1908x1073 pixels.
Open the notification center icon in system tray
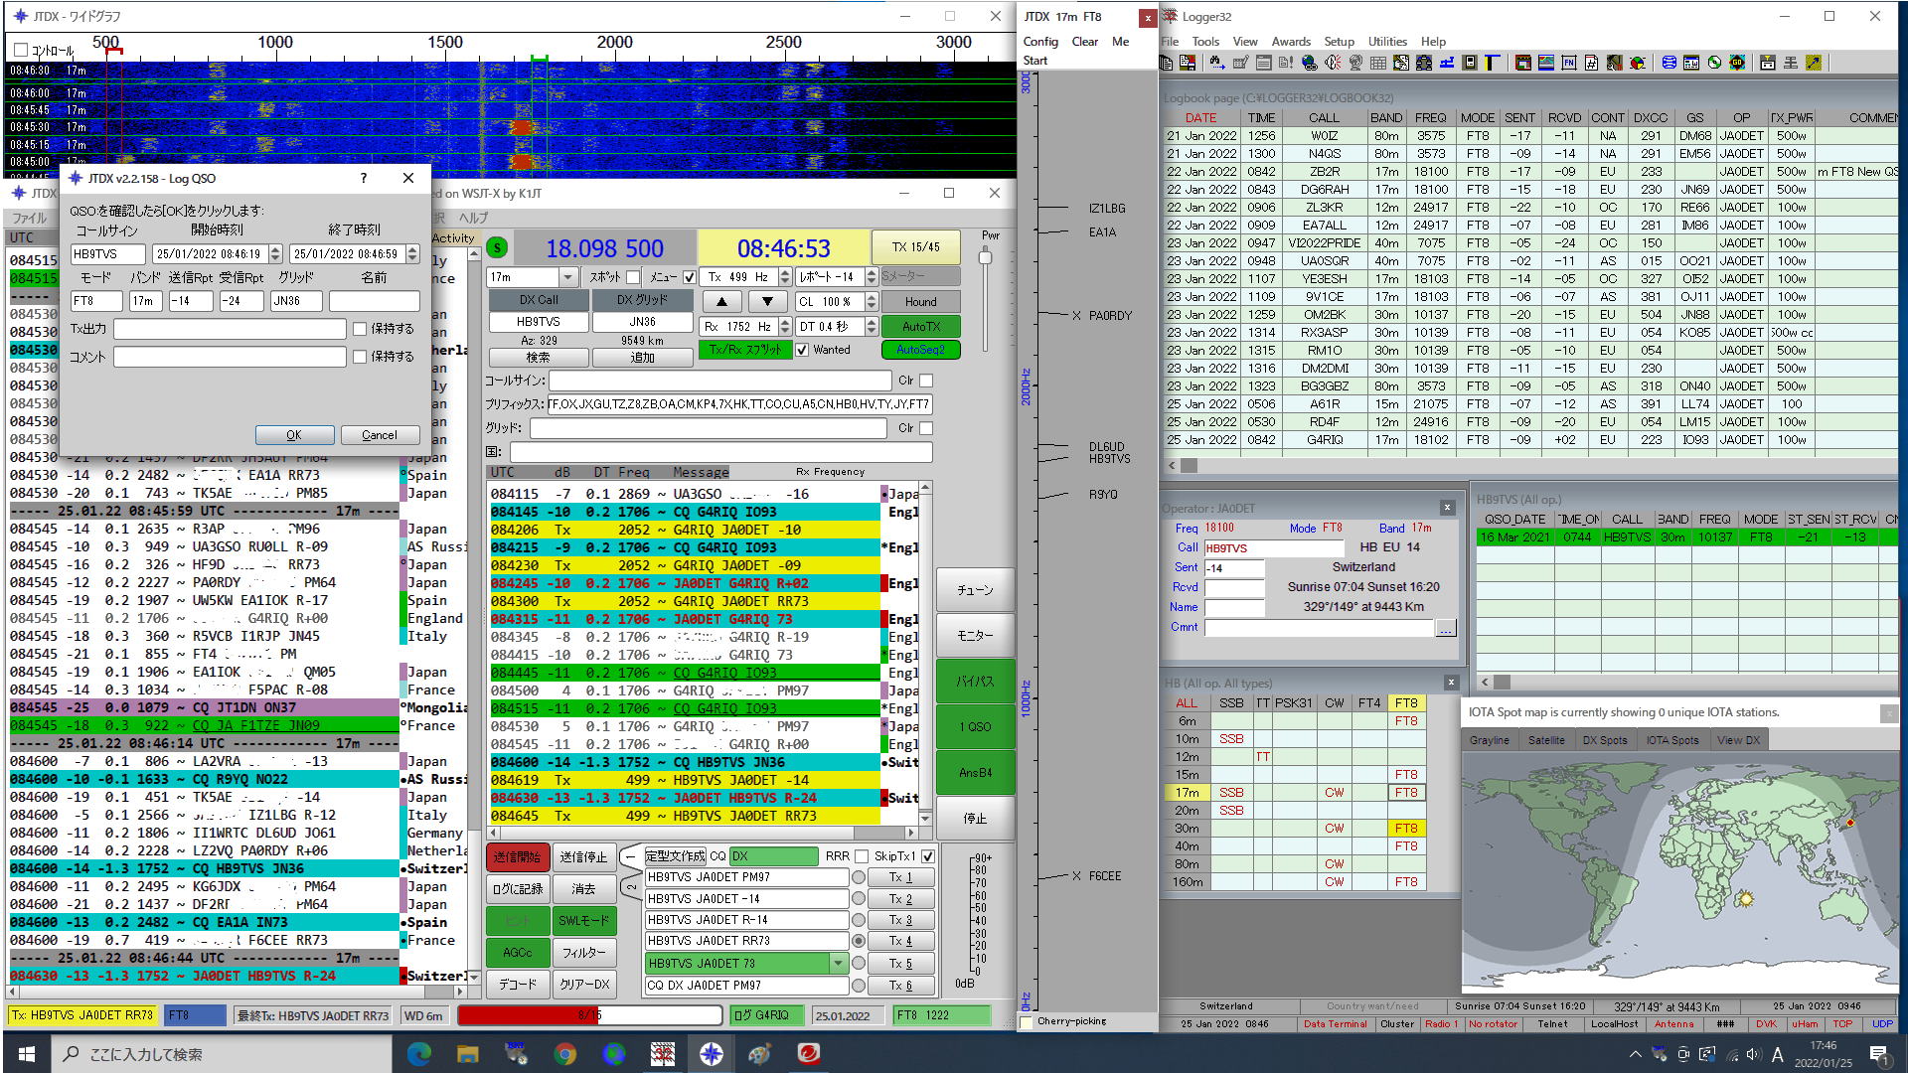click(1878, 1054)
